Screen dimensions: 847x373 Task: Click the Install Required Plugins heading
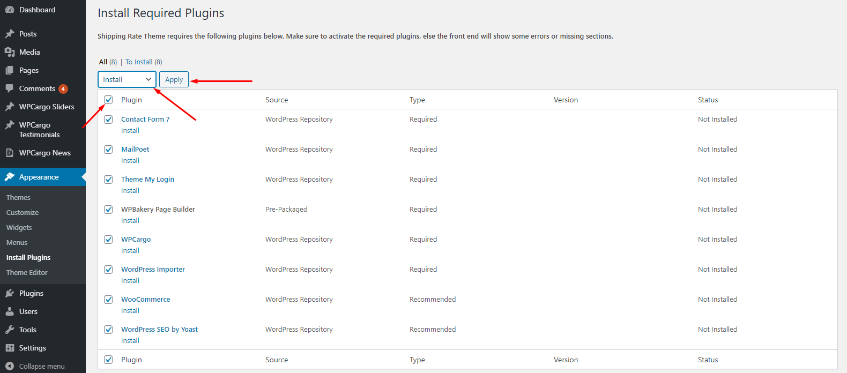tap(161, 13)
